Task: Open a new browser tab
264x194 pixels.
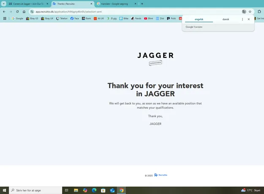Action: tap(142, 4)
